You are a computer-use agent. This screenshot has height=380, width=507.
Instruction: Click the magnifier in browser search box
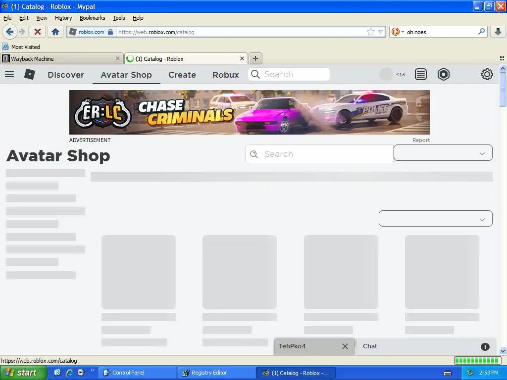(x=481, y=32)
